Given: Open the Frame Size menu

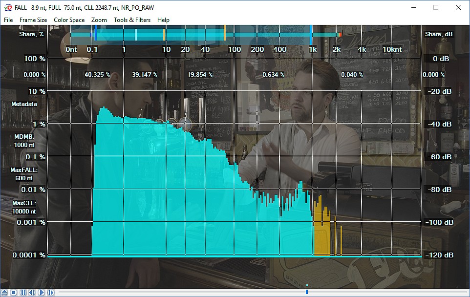Looking at the screenshot, I should pyautogui.click(x=33, y=20).
